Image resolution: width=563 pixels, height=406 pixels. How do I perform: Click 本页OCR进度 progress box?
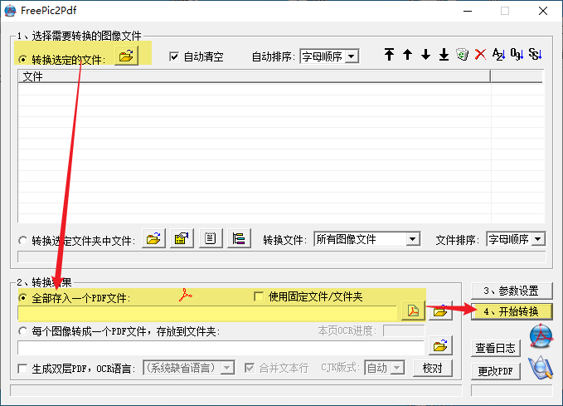click(404, 330)
